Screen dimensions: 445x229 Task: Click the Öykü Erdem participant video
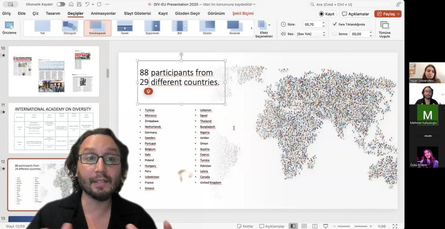click(x=427, y=157)
